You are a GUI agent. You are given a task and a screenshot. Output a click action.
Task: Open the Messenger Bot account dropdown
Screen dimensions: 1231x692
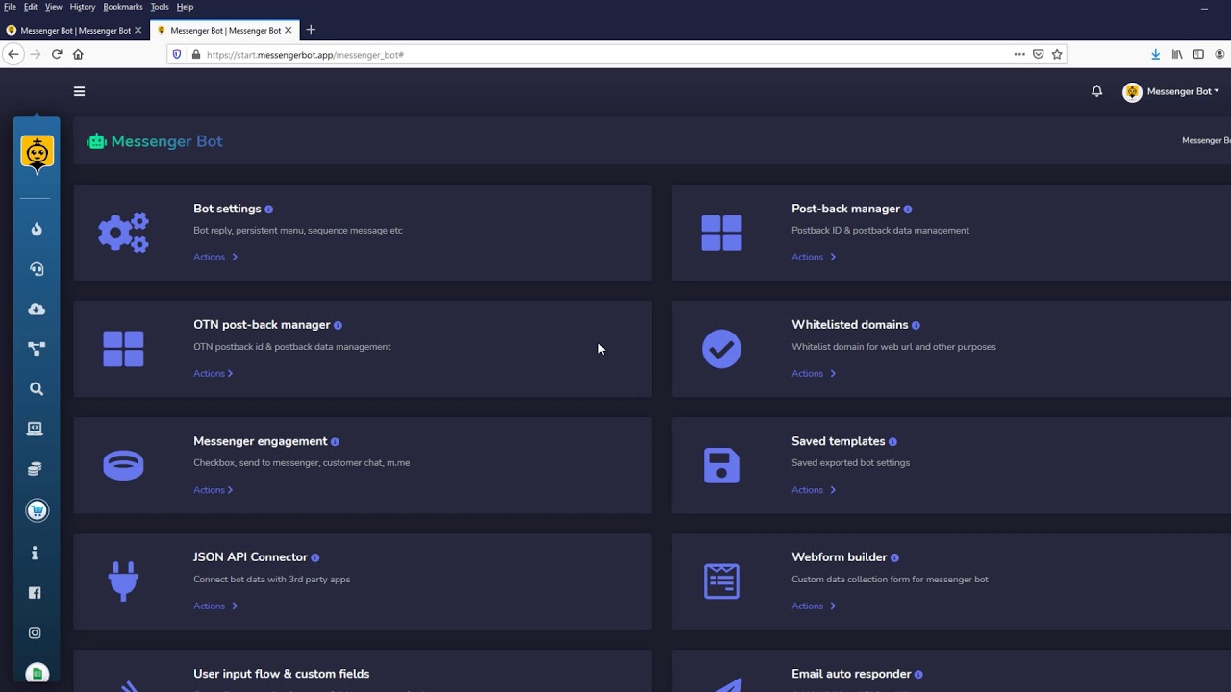pos(1171,92)
